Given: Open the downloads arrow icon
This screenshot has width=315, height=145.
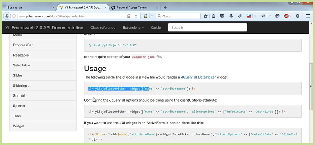Looking at the screenshot, I should click(x=231, y=16).
